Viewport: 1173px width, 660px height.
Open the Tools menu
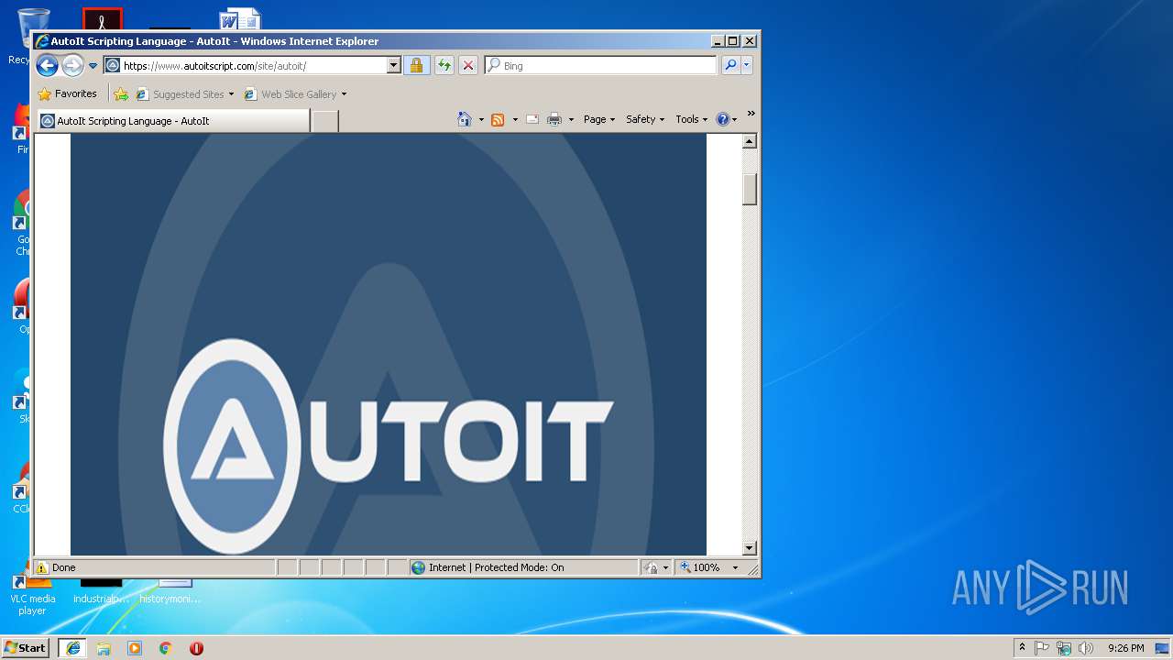692,119
